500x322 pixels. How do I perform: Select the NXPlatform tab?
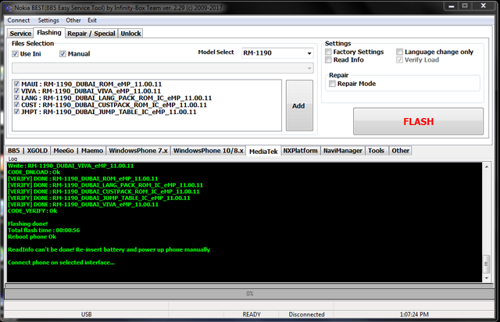tap(300, 151)
